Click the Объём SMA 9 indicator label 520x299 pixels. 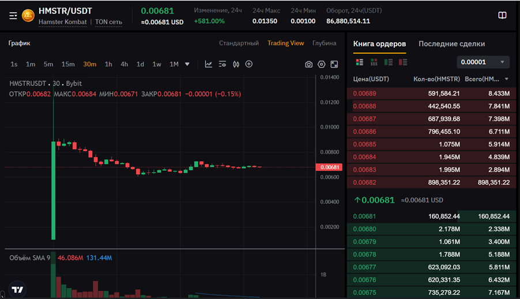30,258
